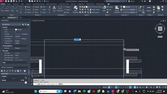167x94 pixels.
Task: Click Insert block icon
Action: 104,9
